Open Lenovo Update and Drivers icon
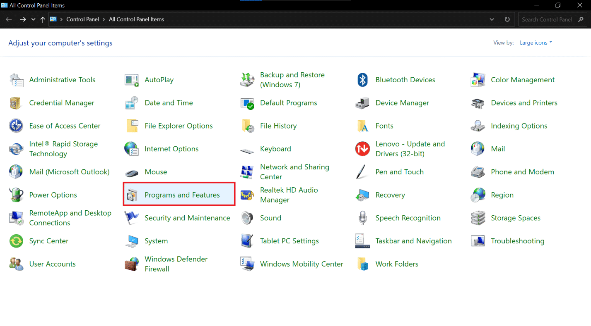Screen dimensions: 591x326 point(362,149)
